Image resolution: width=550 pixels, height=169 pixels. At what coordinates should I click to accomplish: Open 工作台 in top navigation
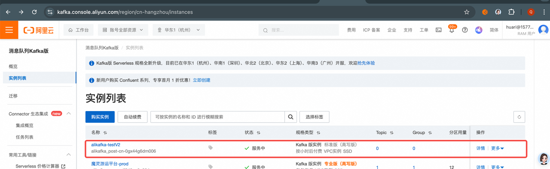[79, 30]
